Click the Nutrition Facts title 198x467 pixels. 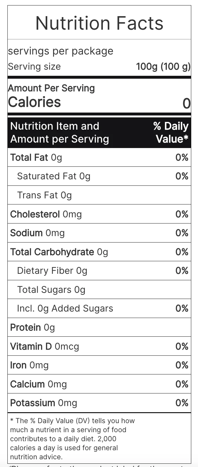tap(99, 23)
